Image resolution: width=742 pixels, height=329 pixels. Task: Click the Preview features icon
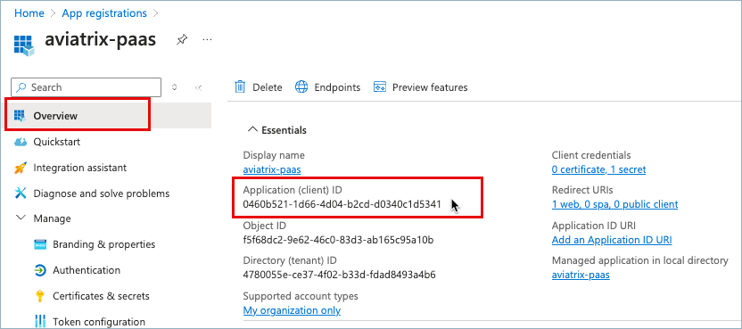380,87
